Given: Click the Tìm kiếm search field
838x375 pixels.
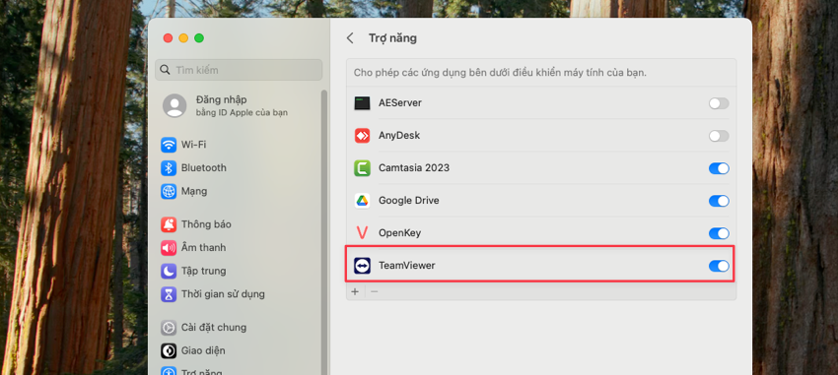Looking at the screenshot, I should pyautogui.click(x=239, y=70).
